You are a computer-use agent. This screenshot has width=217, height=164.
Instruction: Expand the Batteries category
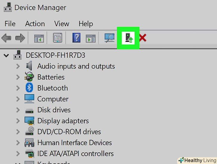pyautogui.click(x=18, y=77)
